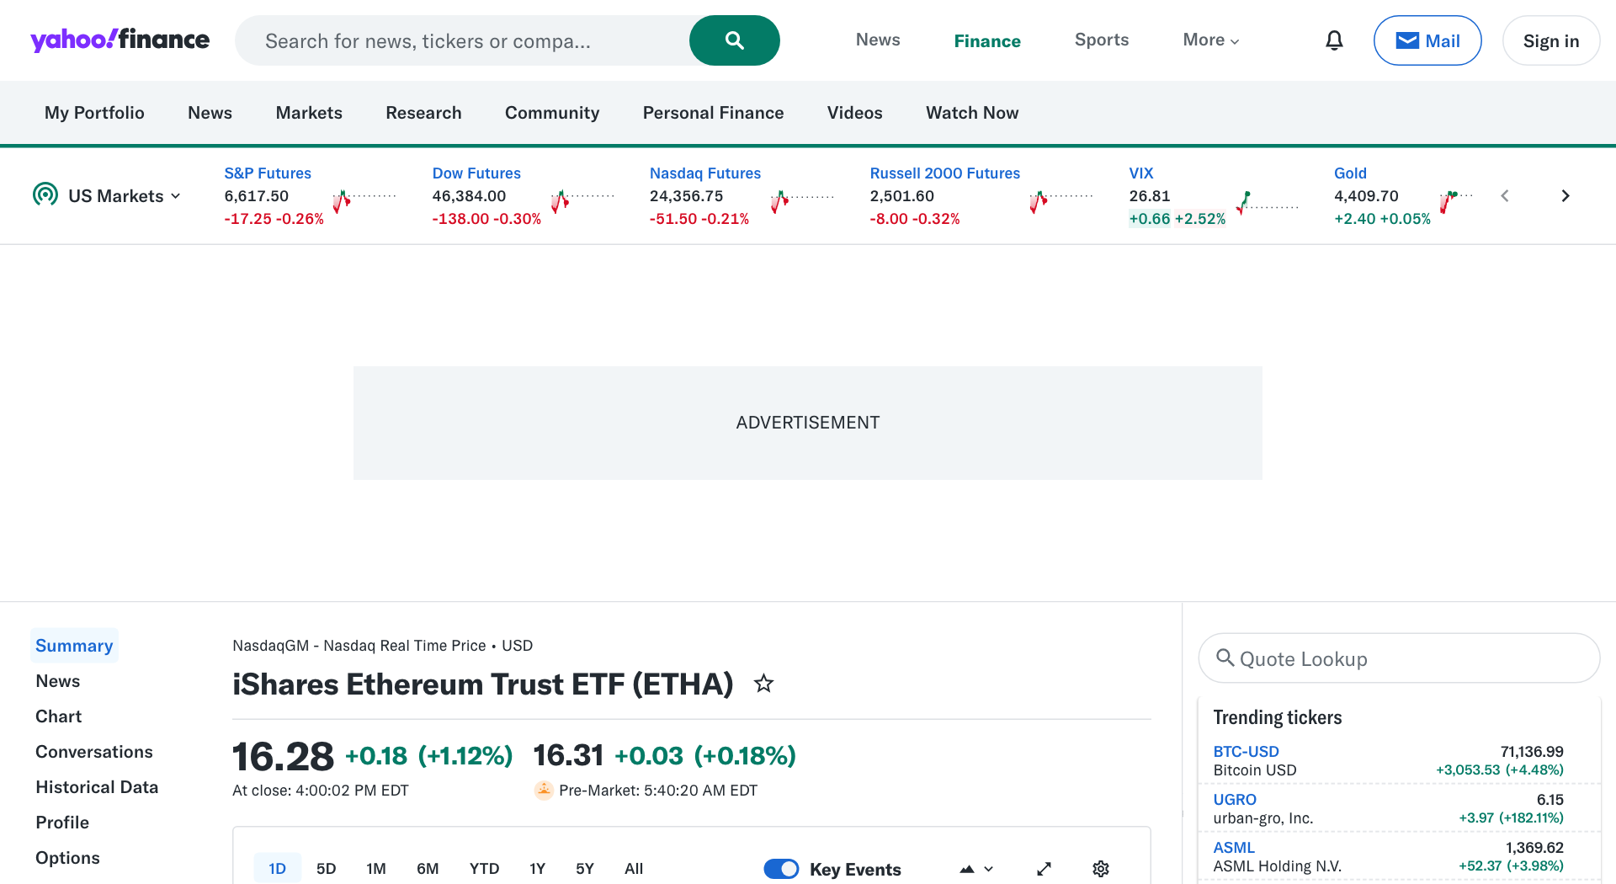This screenshot has width=1616, height=884.
Task: Open BTC-USD trending ticker
Action: point(1246,752)
